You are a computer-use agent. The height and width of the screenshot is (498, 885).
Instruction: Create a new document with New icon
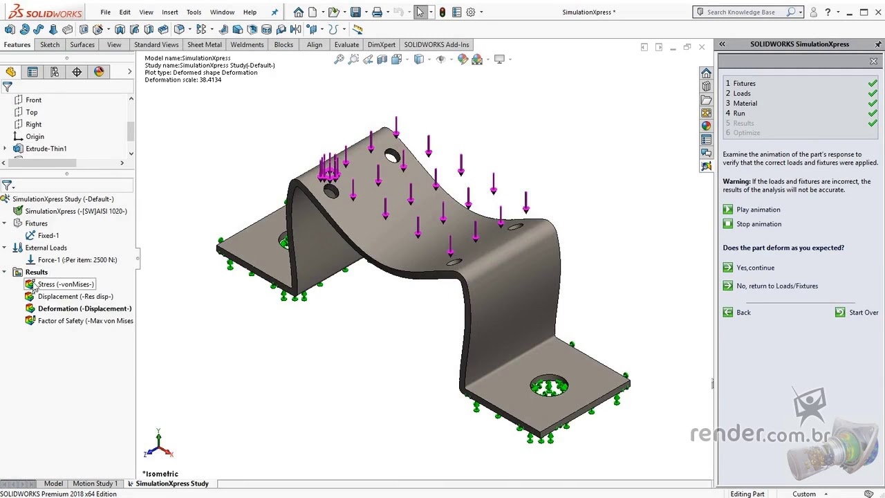313,12
